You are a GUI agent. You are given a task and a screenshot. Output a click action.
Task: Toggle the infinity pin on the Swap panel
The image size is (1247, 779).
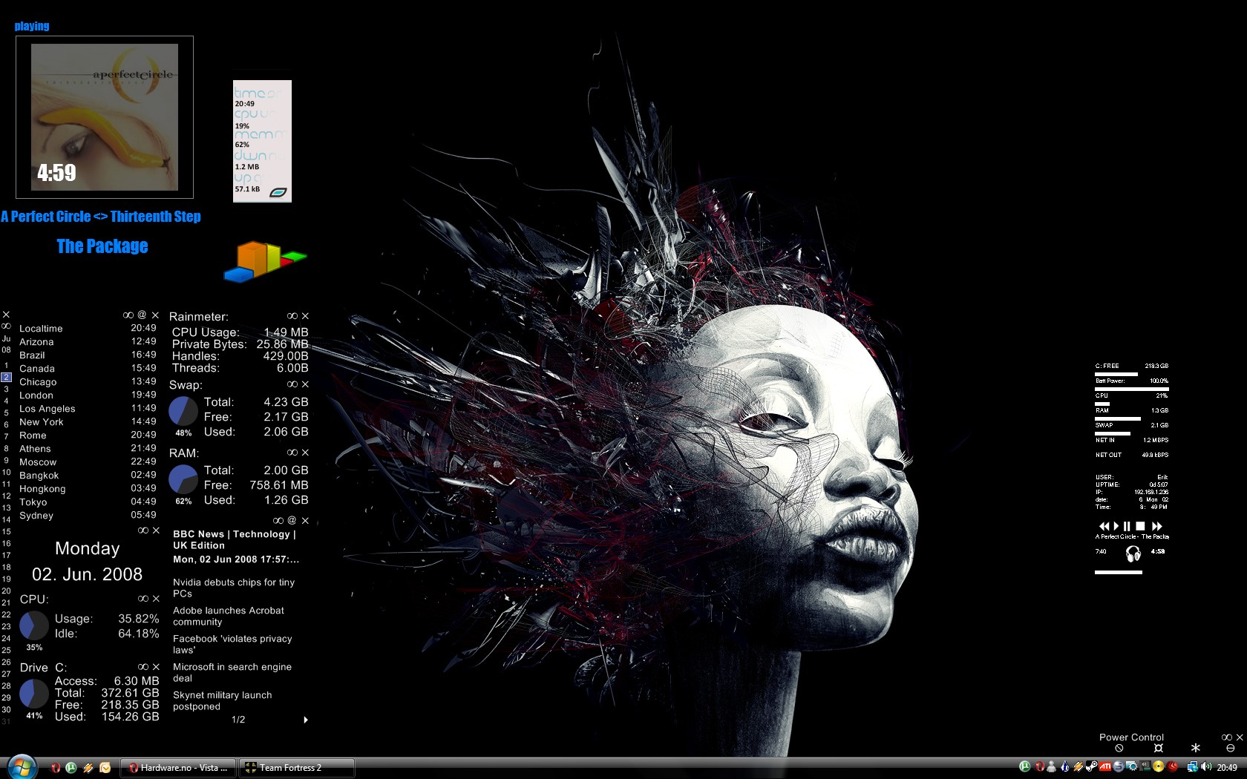click(292, 384)
